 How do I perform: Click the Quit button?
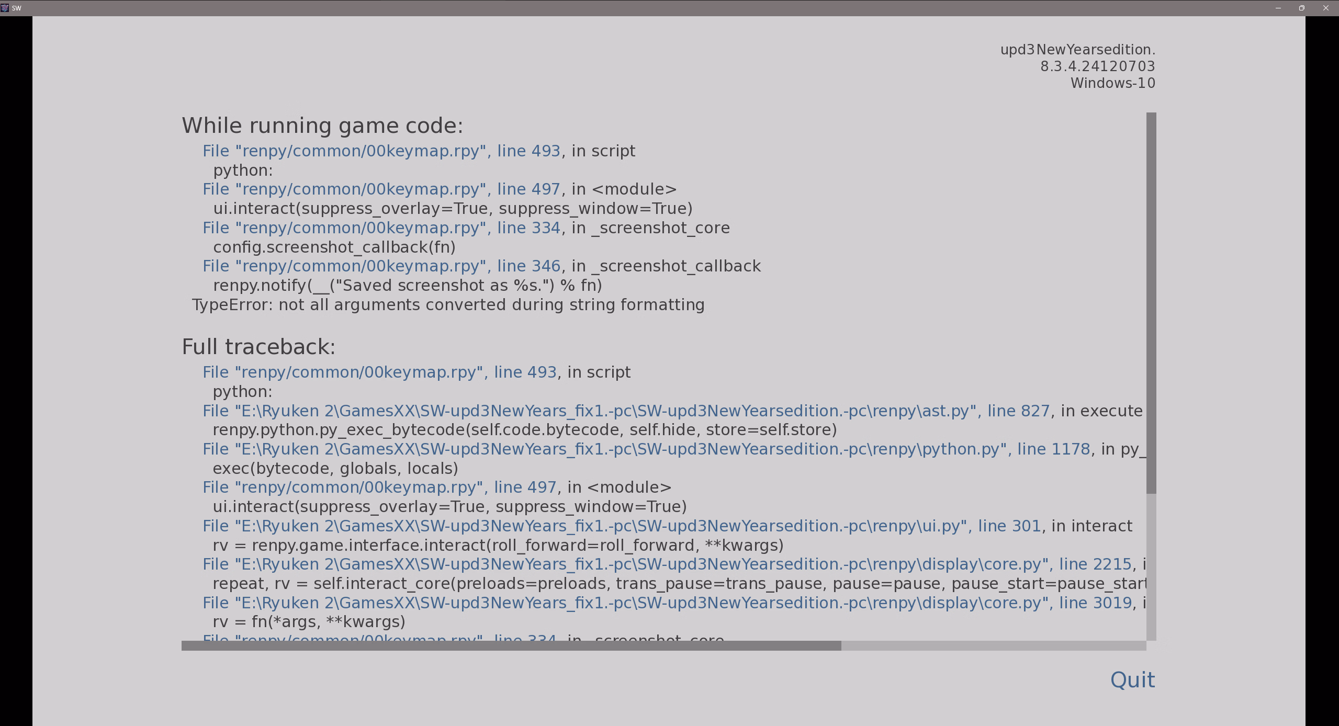pyautogui.click(x=1132, y=680)
